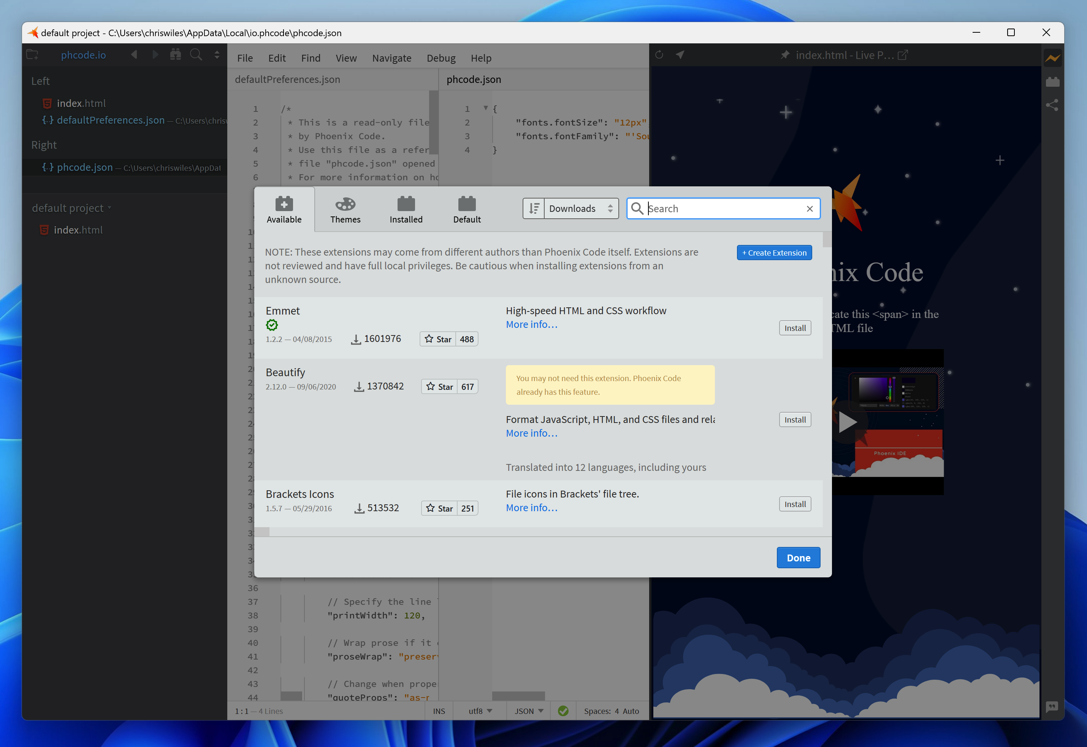Open the Find menu
1087x747 pixels.
311,58
